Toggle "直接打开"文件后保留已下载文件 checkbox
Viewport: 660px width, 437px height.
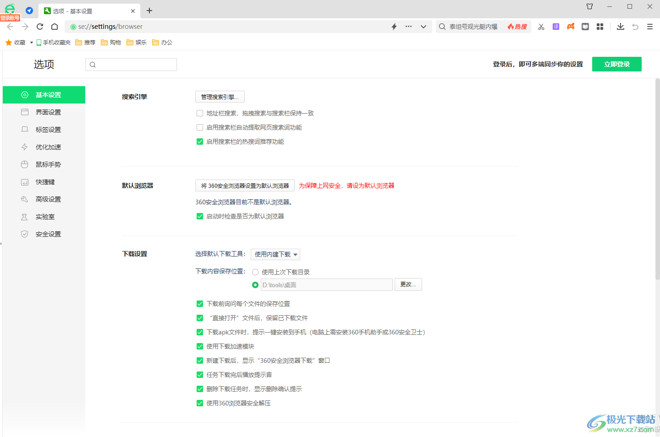[200, 318]
